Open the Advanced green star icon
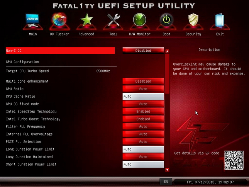This screenshot has height=187, width=249. point(86,20)
